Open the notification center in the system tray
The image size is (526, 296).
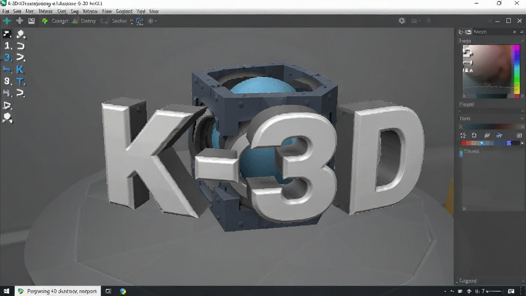pyautogui.click(x=511, y=291)
